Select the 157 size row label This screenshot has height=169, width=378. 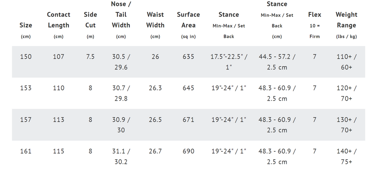point(26,119)
